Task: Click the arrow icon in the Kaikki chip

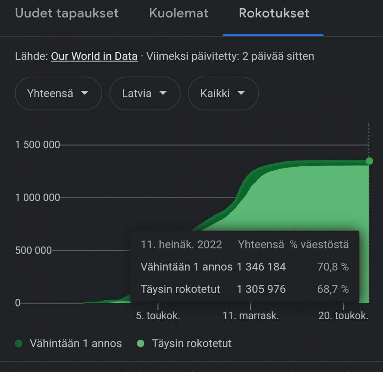Action: (241, 93)
